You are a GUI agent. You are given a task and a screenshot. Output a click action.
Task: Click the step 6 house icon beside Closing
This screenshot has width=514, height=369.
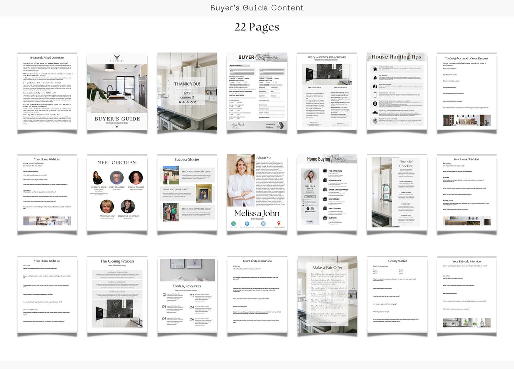point(325,218)
